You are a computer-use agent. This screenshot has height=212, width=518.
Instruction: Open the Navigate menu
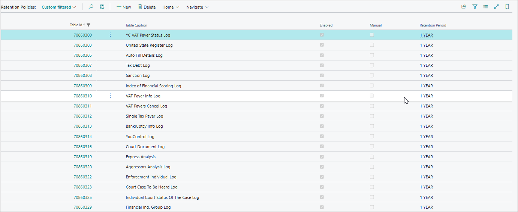tap(198, 7)
